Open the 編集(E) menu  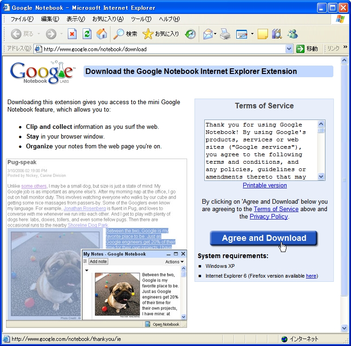[x=50, y=19]
